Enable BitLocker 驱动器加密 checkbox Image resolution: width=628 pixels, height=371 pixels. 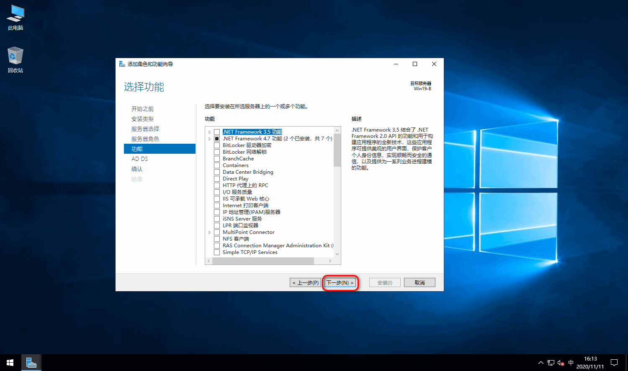(217, 145)
